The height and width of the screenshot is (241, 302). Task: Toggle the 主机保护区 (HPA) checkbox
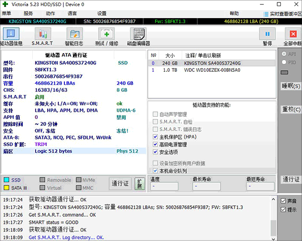point(155,137)
